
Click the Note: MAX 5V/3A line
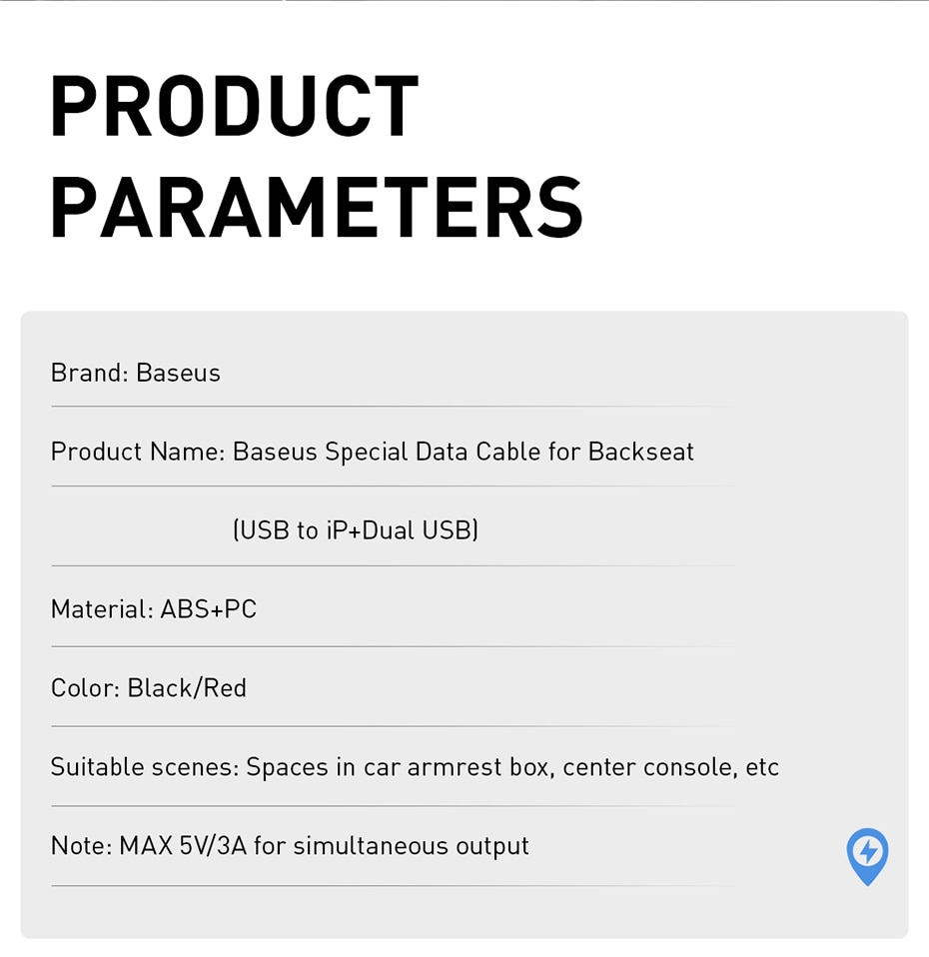[290, 846]
